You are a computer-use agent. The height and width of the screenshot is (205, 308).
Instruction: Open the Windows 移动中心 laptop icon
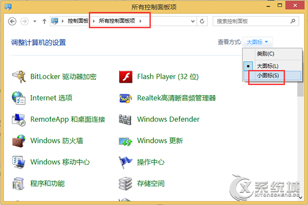click(18, 162)
